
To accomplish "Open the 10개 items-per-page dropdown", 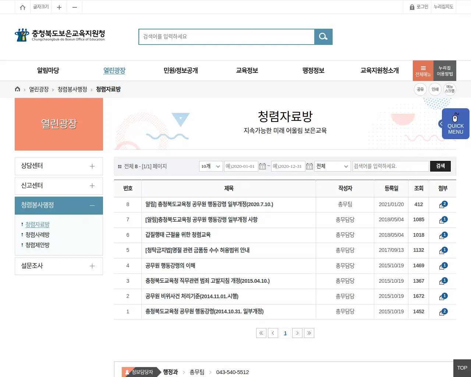I will tap(211, 166).
